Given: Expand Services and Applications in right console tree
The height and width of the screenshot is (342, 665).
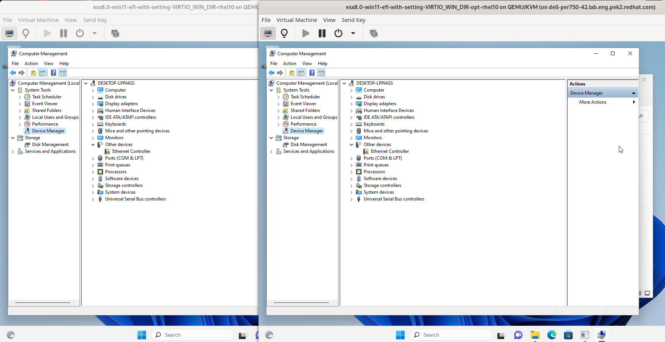Looking at the screenshot, I should (x=271, y=152).
